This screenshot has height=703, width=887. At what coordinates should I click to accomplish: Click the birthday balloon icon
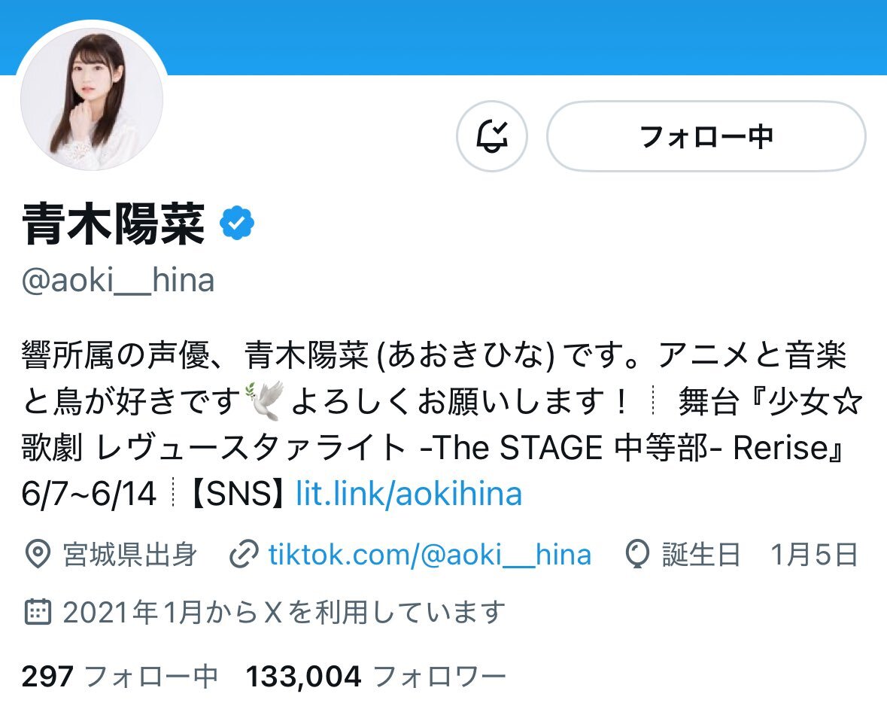[637, 554]
